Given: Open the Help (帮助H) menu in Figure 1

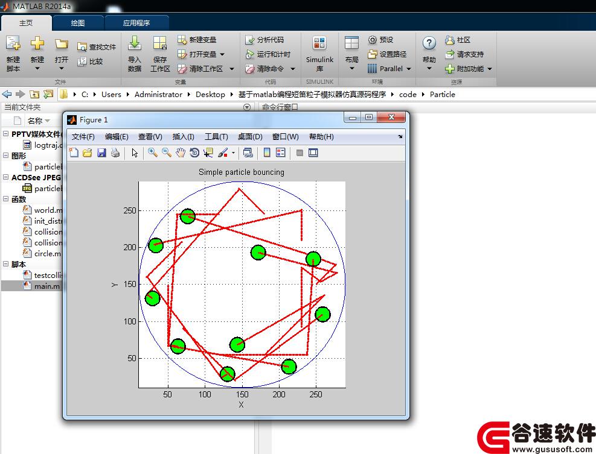Looking at the screenshot, I should [321, 137].
